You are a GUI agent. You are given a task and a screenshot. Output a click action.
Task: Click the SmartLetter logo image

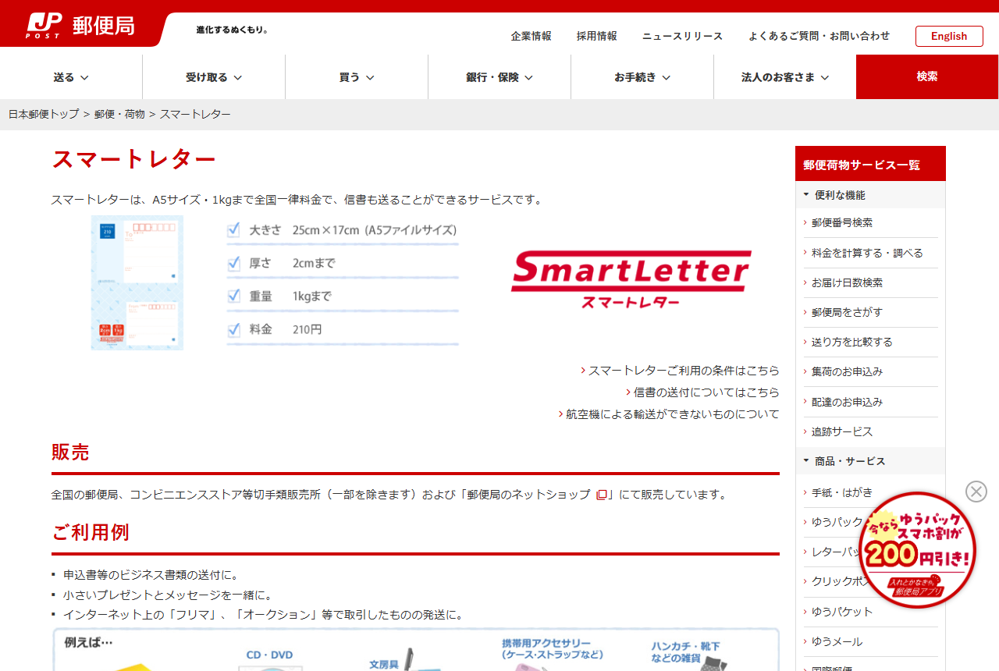tap(631, 279)
